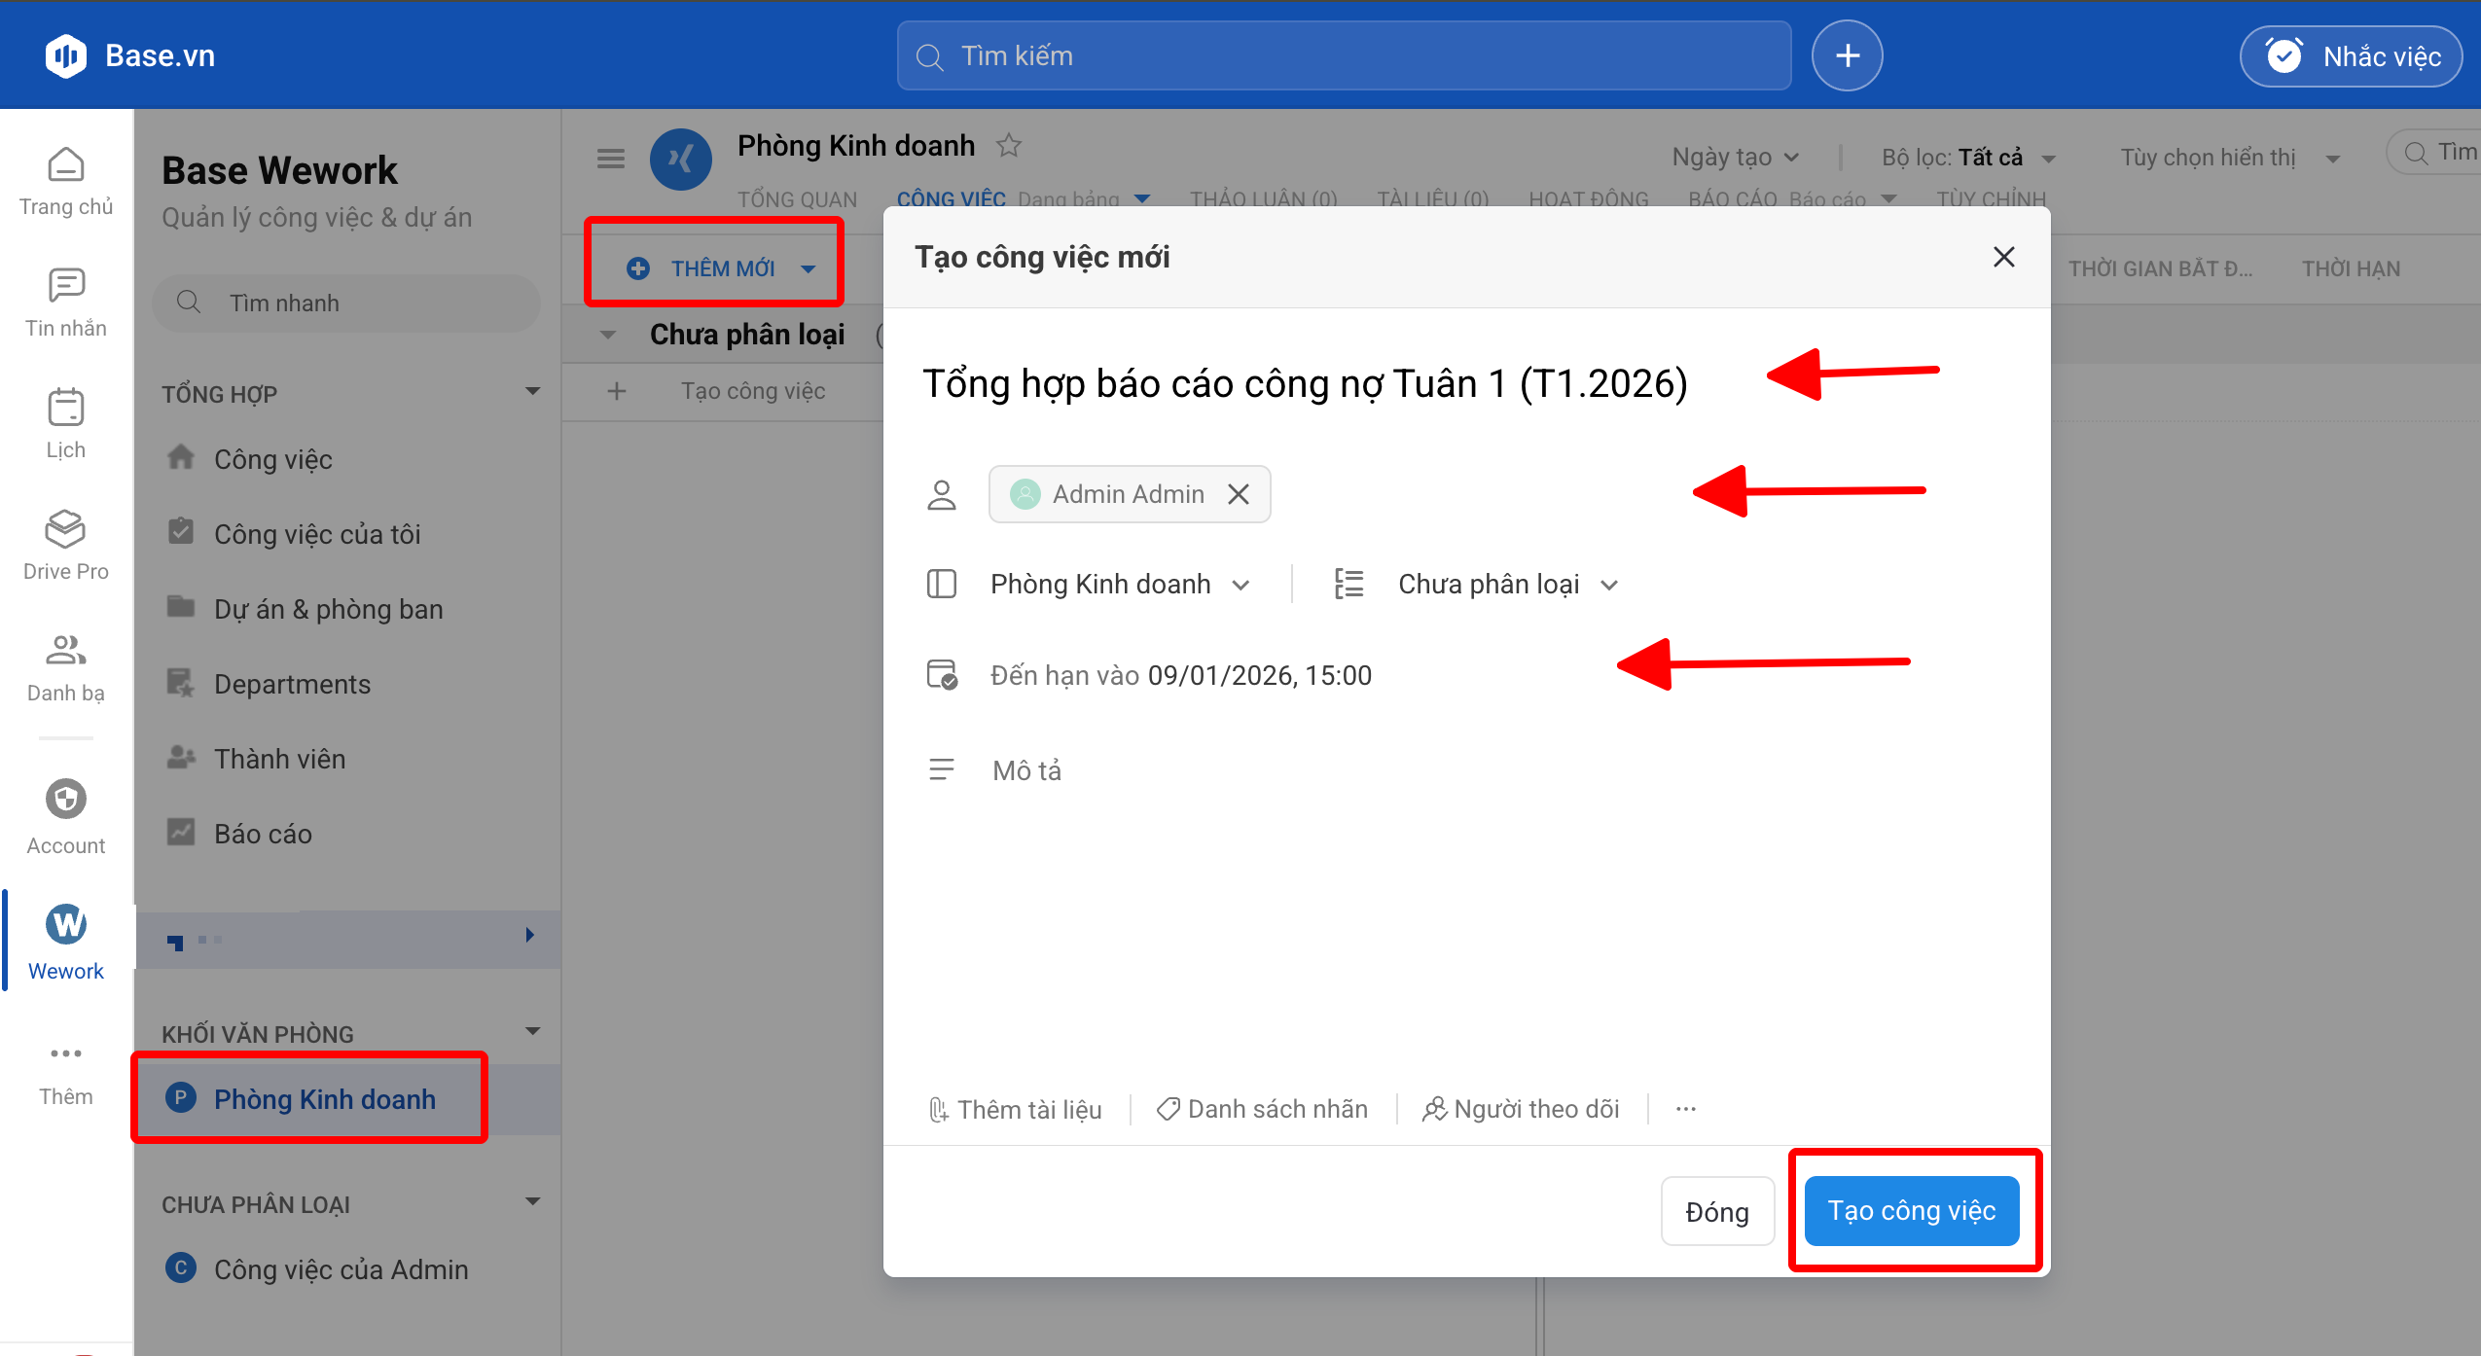Image resolution: width=2481 pixels, height=1356 pixels.
Task: Collapse the KHỐI VĂN PHÒNG section
Action: coord(532,1032)
